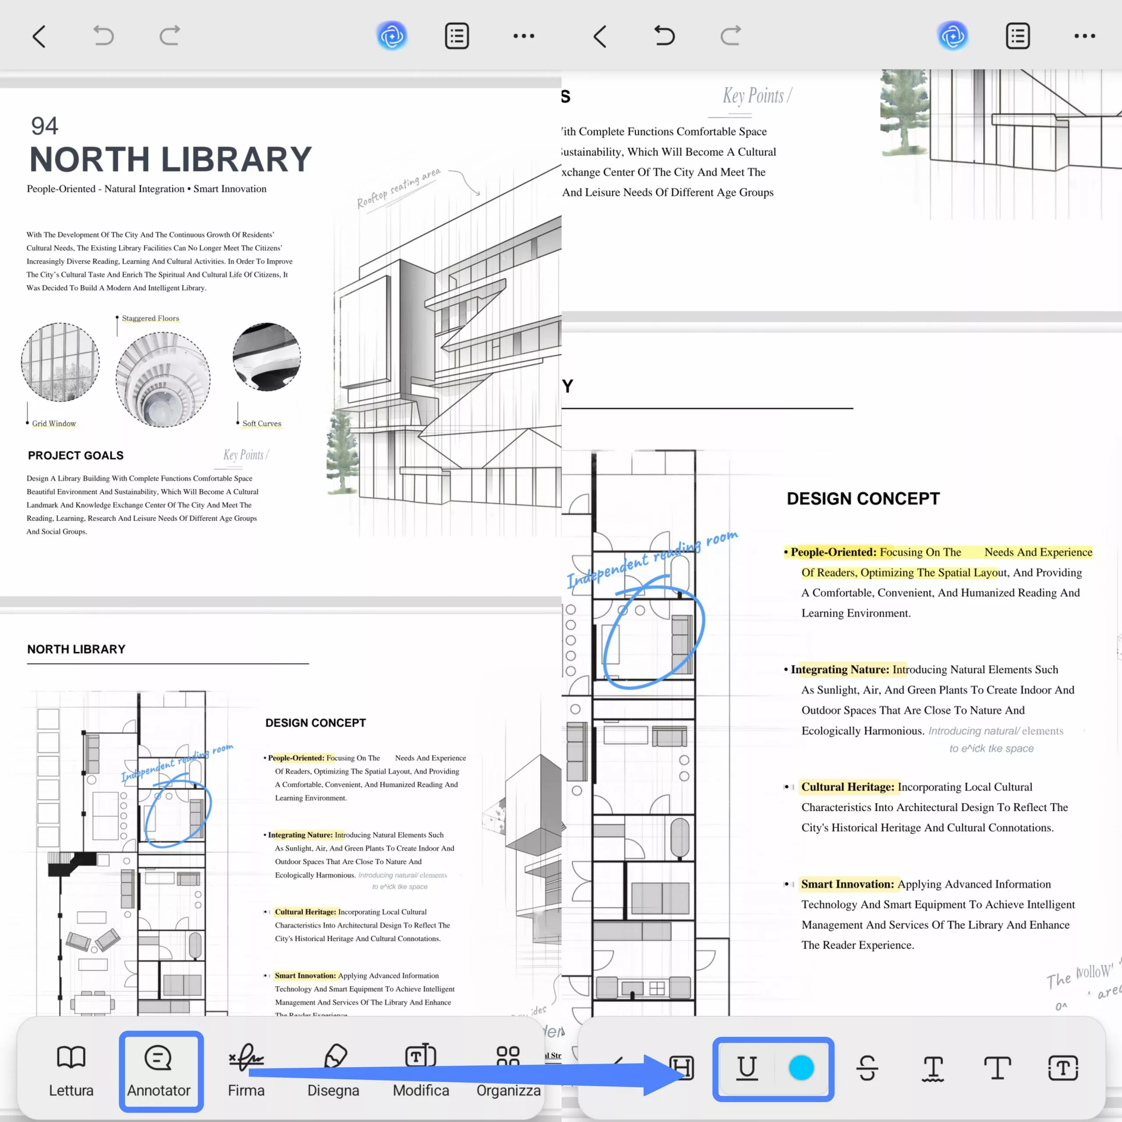Tap the back chevron in the left pane
This screenshot has height=1122, width=1122.
point(39,36)
